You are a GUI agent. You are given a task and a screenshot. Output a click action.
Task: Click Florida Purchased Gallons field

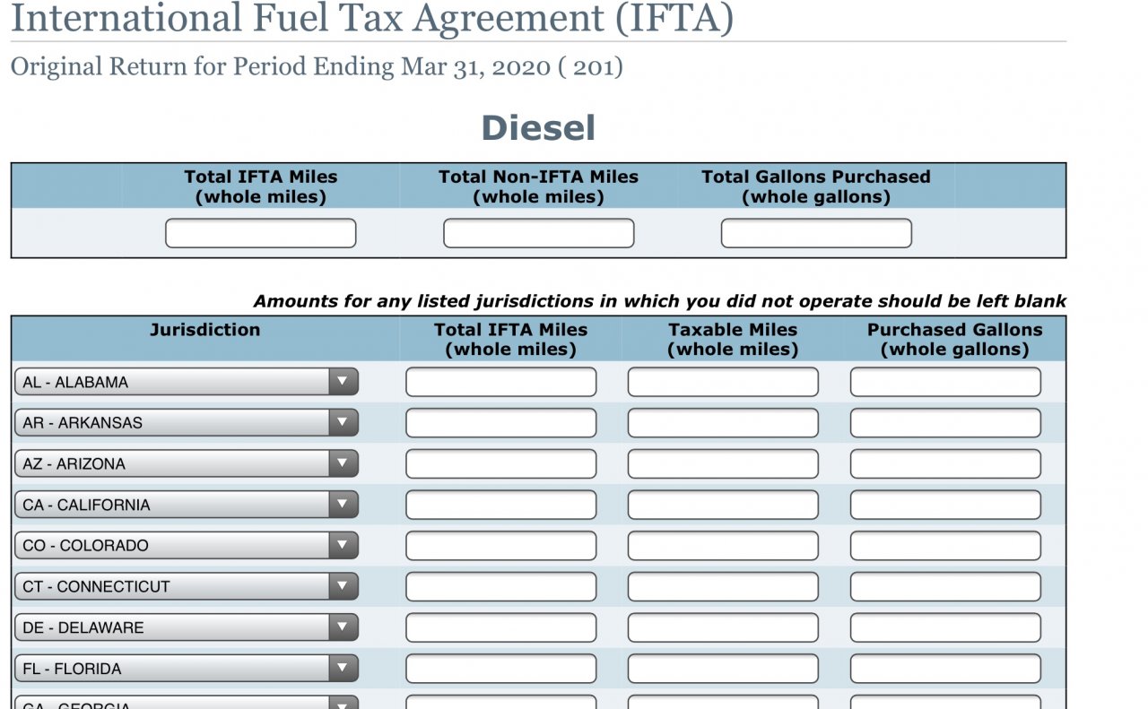pyautogui.click(x=945, y=669)
